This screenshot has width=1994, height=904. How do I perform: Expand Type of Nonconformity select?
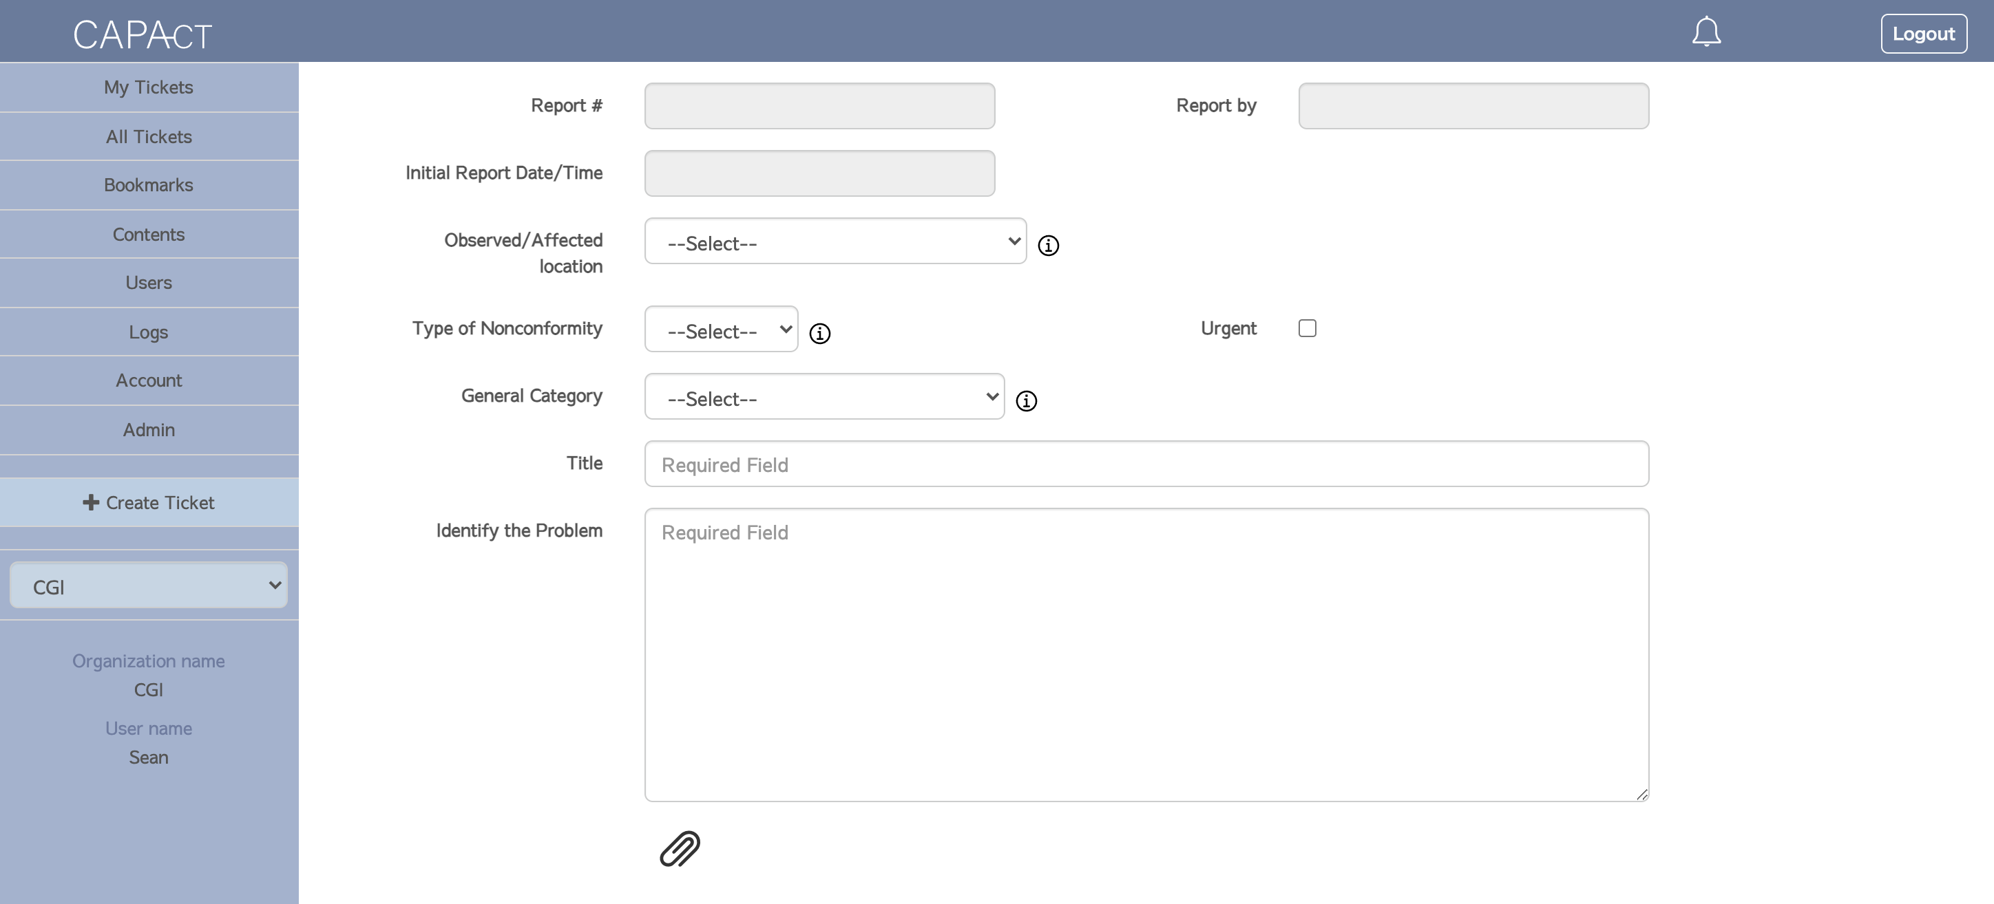[721, 330]
